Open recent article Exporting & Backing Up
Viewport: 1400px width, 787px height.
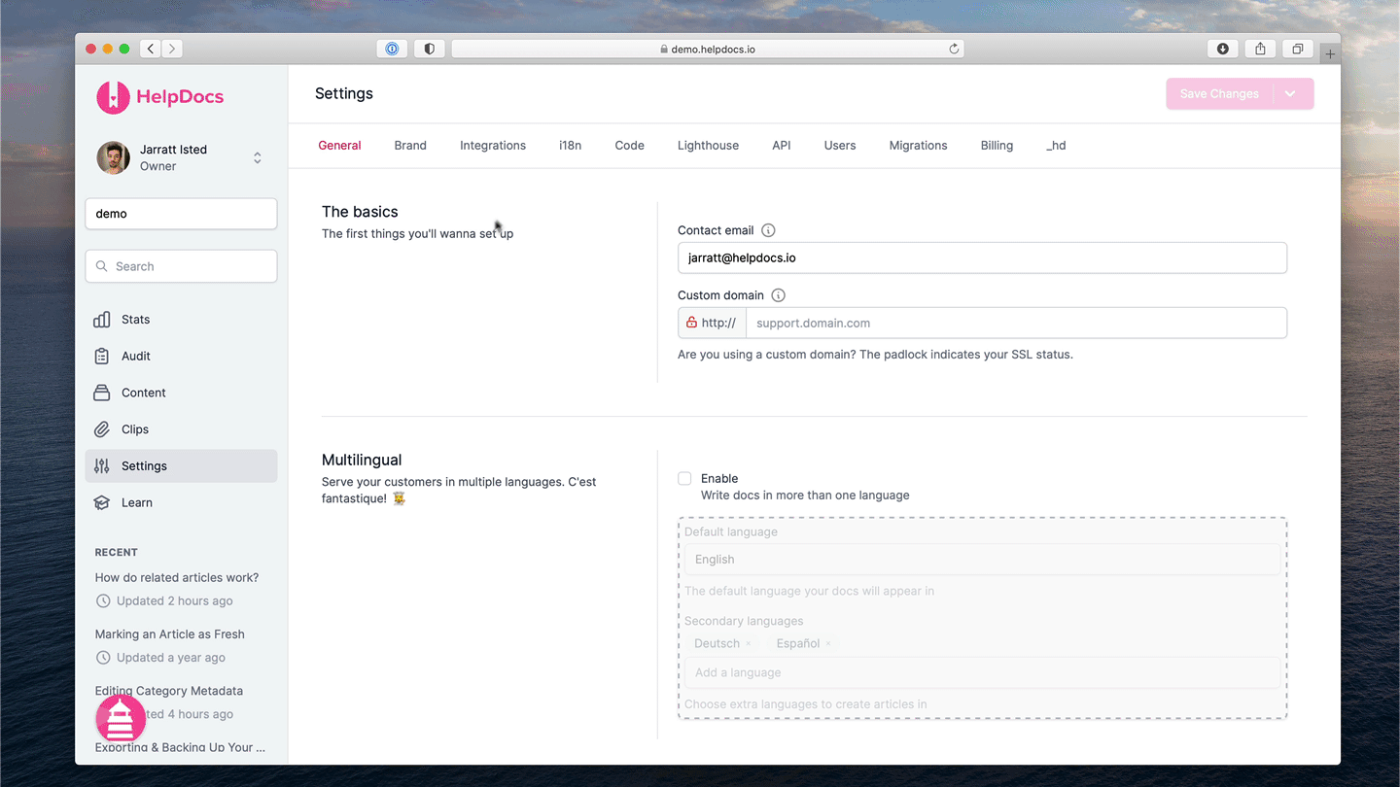(x=180, y=747)
